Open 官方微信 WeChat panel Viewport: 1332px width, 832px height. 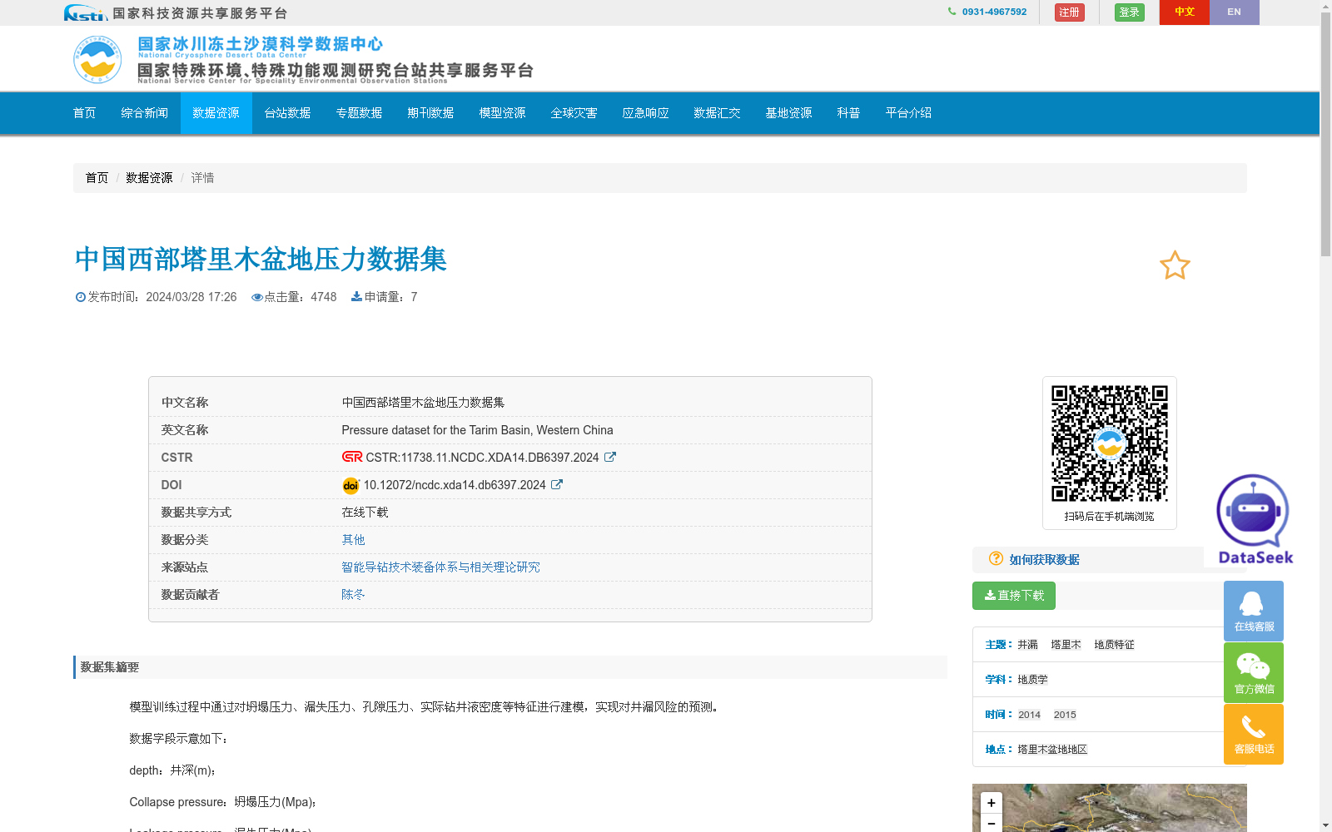click(1254, 672)
